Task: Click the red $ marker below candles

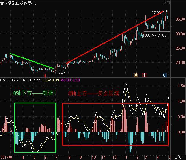Action: [45, 76]
